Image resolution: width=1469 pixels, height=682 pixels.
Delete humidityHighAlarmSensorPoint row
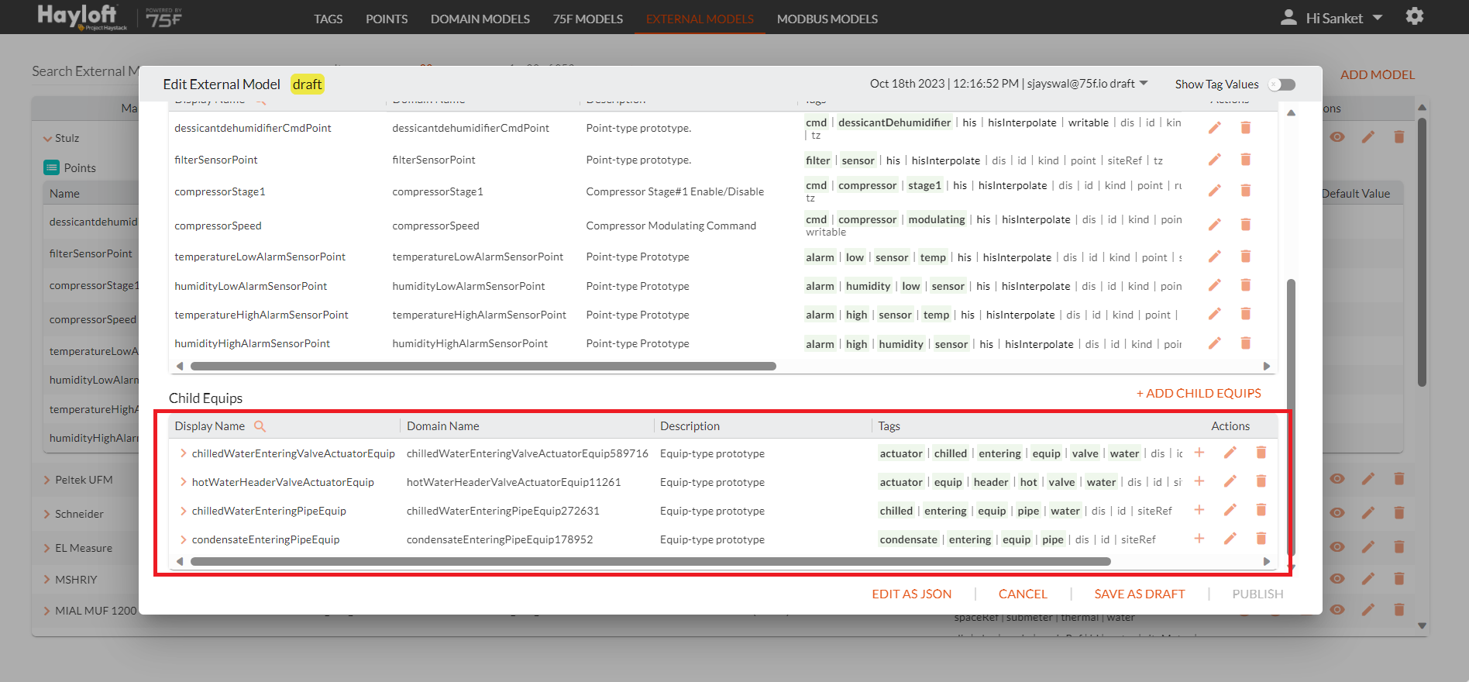1245,343
